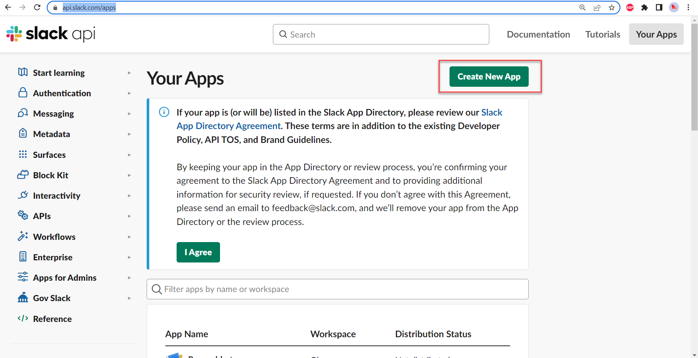Screen dimensions: 698x358
Task: Open Adblock Plus extension icon
Action: point(630,8)
